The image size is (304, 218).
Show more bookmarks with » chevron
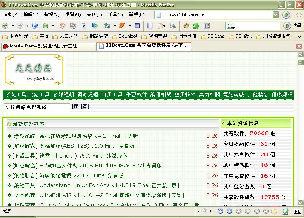click(299, 36)
